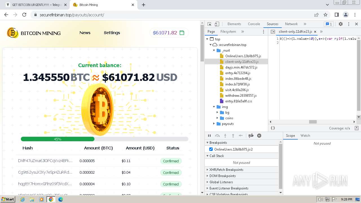This screenshot has height=203, width=361.
Task: Toggle the browser side panel icon
Action: coord(336,15)
